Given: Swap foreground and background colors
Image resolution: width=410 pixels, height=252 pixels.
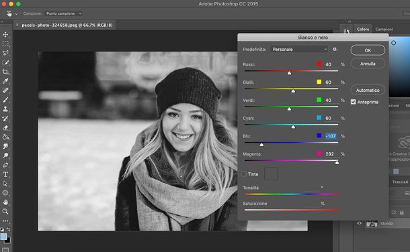Looking at the screenshot, I should click(8, 229).
